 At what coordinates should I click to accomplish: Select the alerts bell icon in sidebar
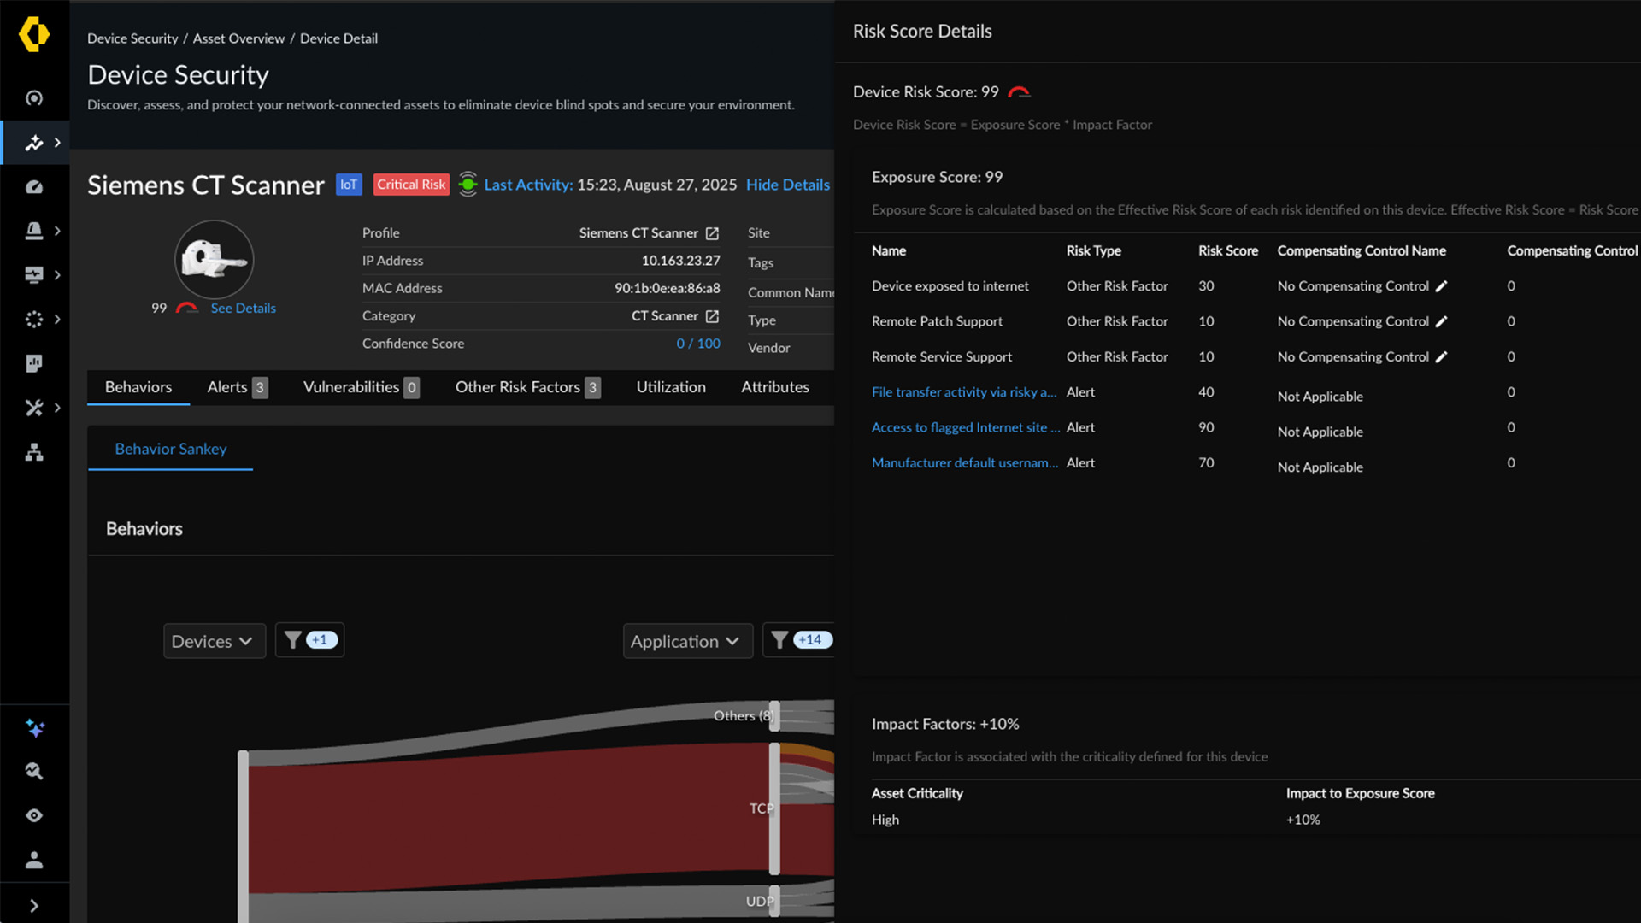tap(34, 231)
